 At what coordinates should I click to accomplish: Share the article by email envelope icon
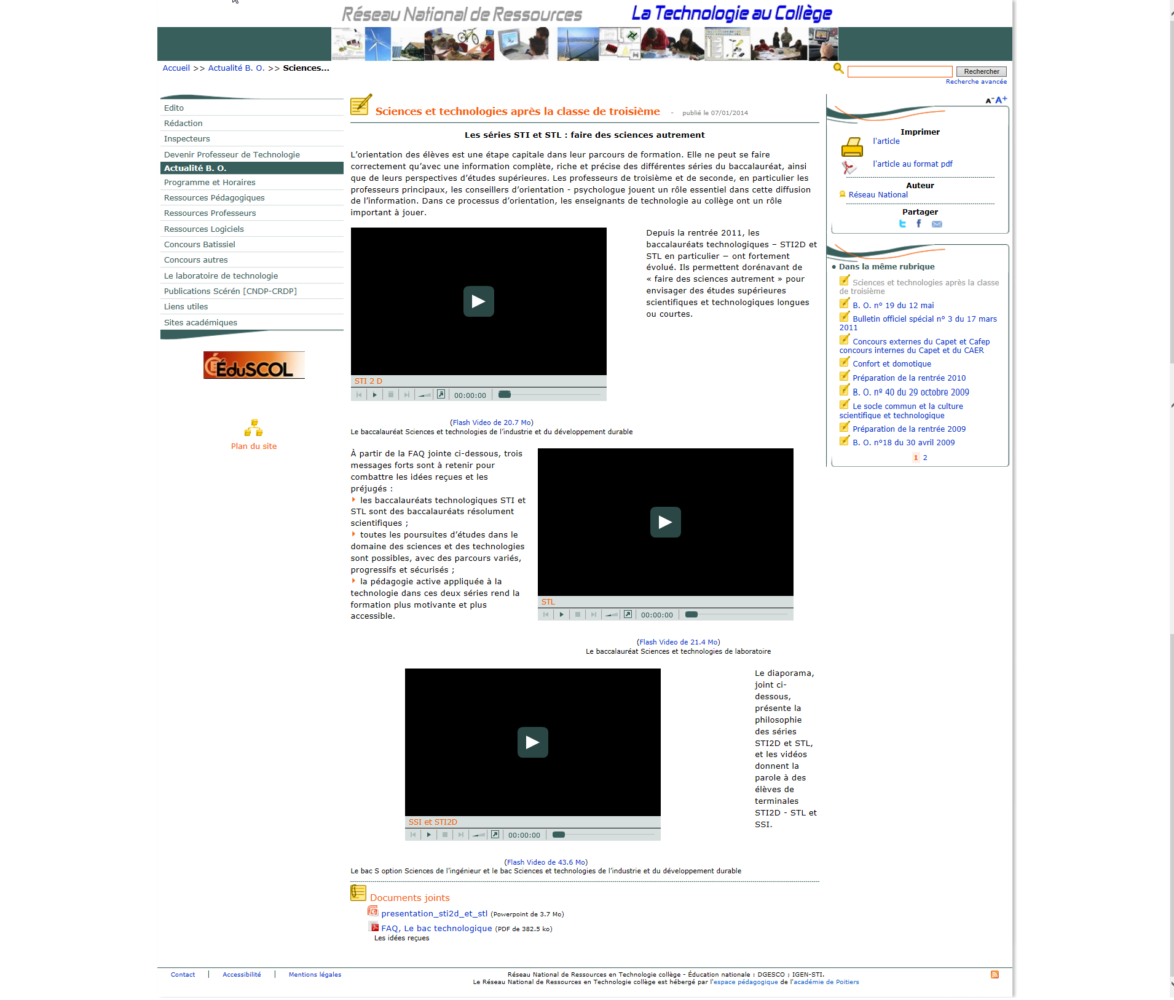pyautogui.click(x=937, y=224)
